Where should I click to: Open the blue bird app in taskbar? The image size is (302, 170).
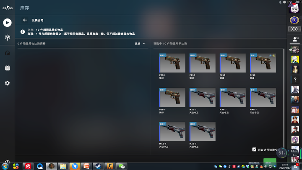tap(75, 166)
